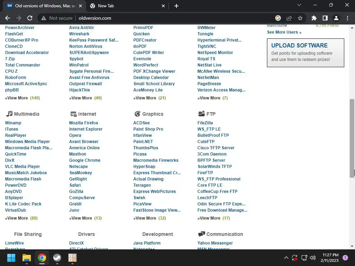Open the FileZilla link
Viewport: 355px width, 266px height.
205,123
